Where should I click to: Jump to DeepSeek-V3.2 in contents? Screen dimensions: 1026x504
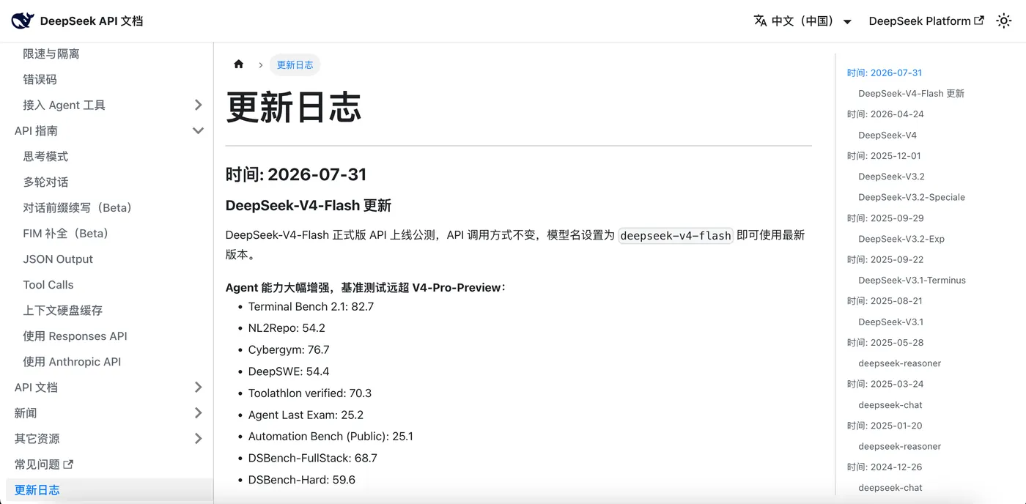891,176
